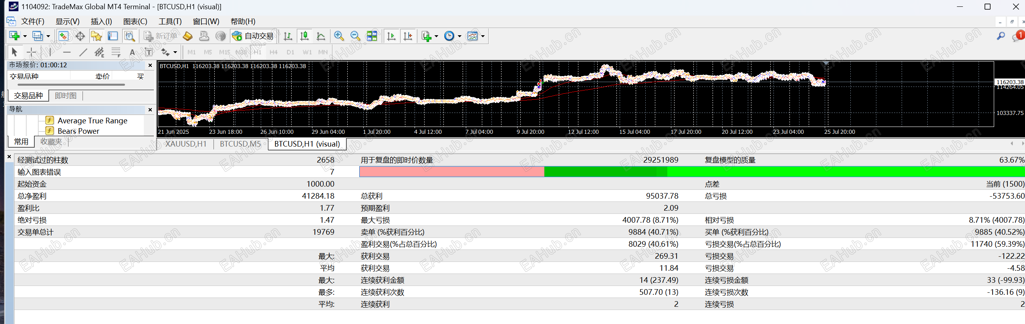Select the 收藏夹 tab in Navigator

pos(51,142)
